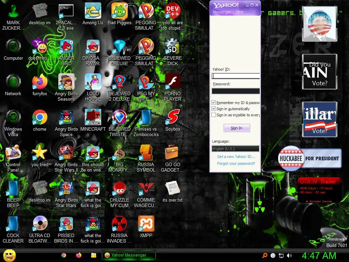Screen dimensions: 349x262
Task: Open the folder icon in taskbar
Action: (x=93, y=255)
